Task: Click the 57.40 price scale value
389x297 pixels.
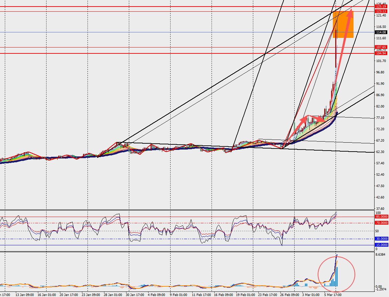Action: pos(380,163)
